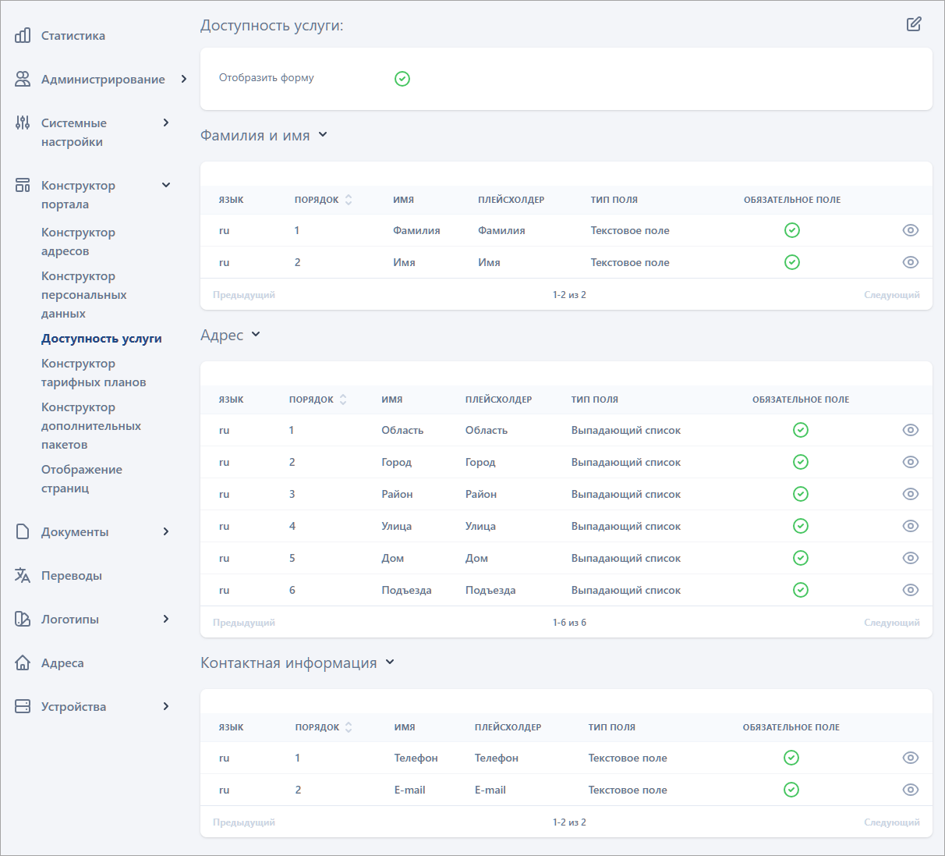Toggle visibility eye for Улица row
This screenshot has height=856, width=945.
(910, 526)
